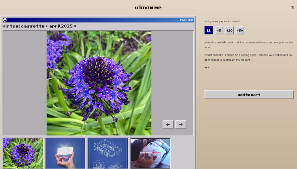View the cassette blueprint thumbnail
This screenshot has width=297, height=169.
coord(108,153)
